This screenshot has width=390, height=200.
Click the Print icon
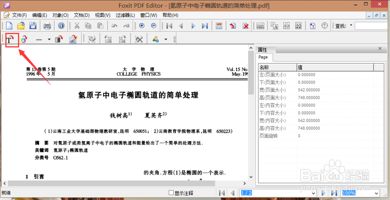point(48,26)
